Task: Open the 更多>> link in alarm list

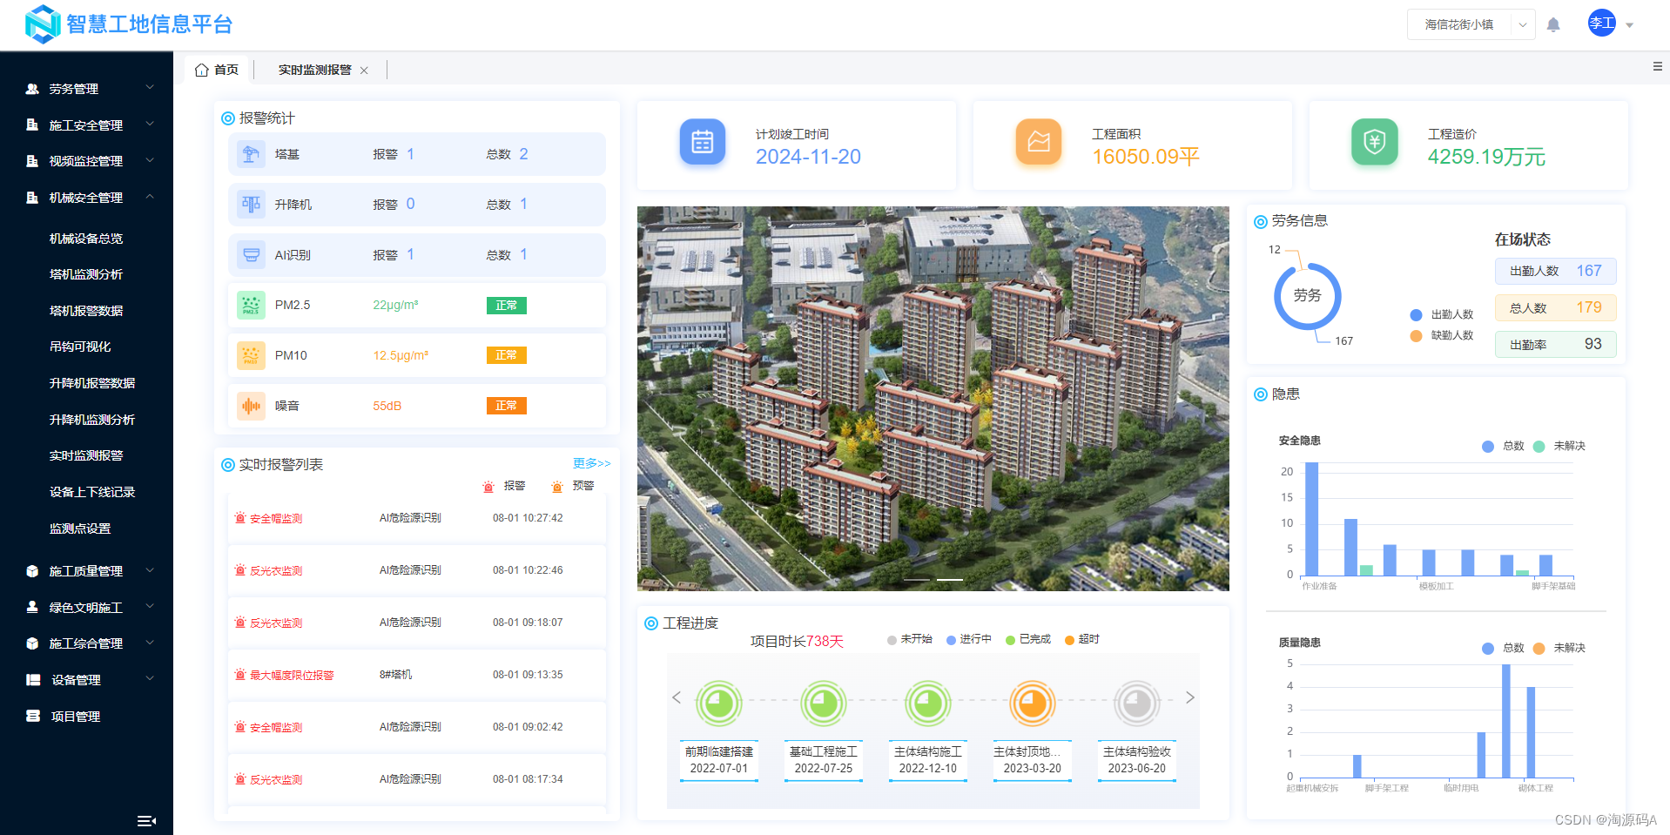Action: pyautogui.click(x=591, y=463)
